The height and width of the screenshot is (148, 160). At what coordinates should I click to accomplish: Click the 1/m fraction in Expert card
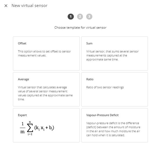pos(23,128)
